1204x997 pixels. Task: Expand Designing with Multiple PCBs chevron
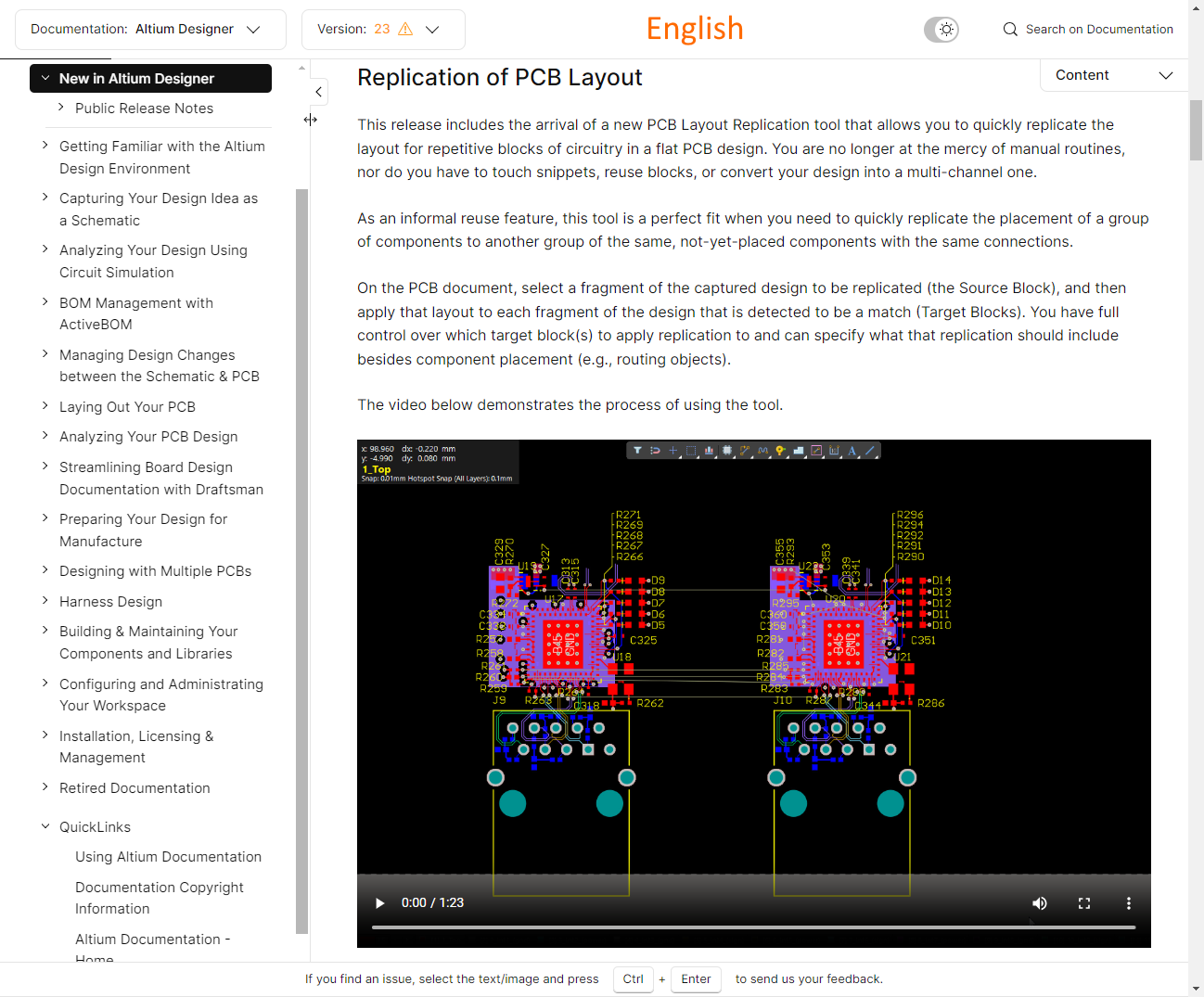[x=45, y=570]
